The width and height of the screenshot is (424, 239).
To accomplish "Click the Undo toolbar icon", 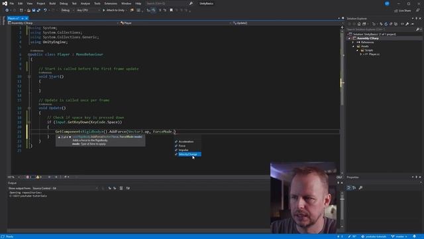I will coord(45,11).
